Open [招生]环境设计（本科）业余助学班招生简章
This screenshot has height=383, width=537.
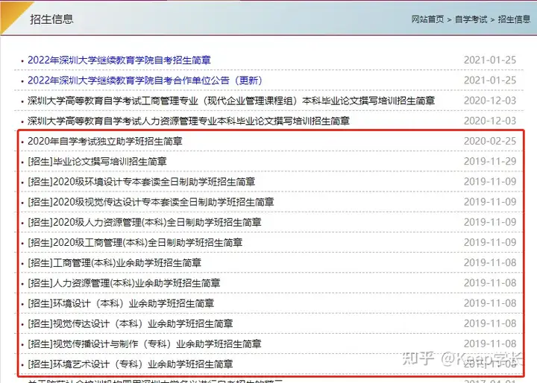pos(121,303)
